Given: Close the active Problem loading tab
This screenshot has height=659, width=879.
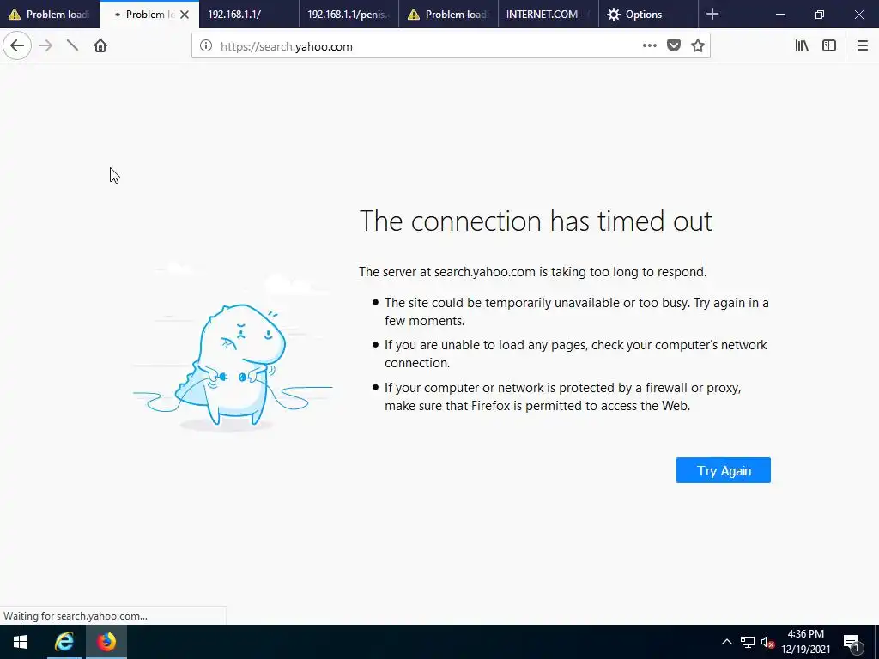Looking at the screenshot, I should pos(185,15).
